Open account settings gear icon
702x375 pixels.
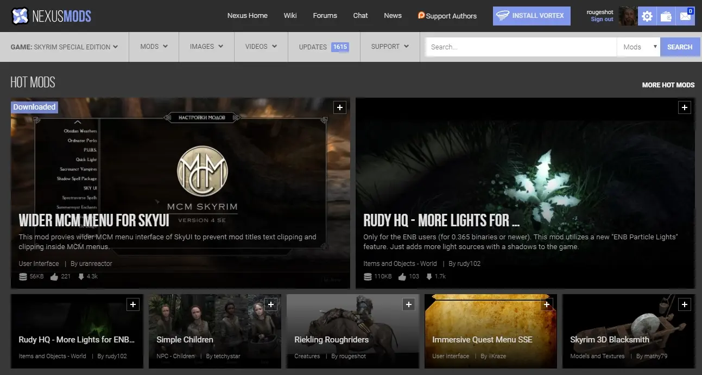[x=647, y=16]
